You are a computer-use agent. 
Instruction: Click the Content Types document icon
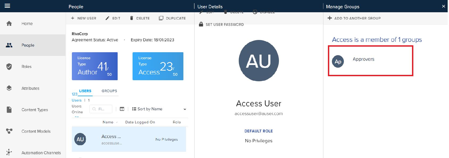click(x=9, y=110)
